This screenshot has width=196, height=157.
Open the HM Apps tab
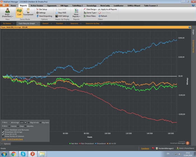pyautogui.click(x=64, y=6)
